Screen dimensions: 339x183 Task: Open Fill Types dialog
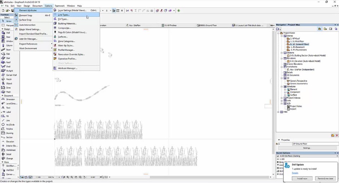click(76, 19)
